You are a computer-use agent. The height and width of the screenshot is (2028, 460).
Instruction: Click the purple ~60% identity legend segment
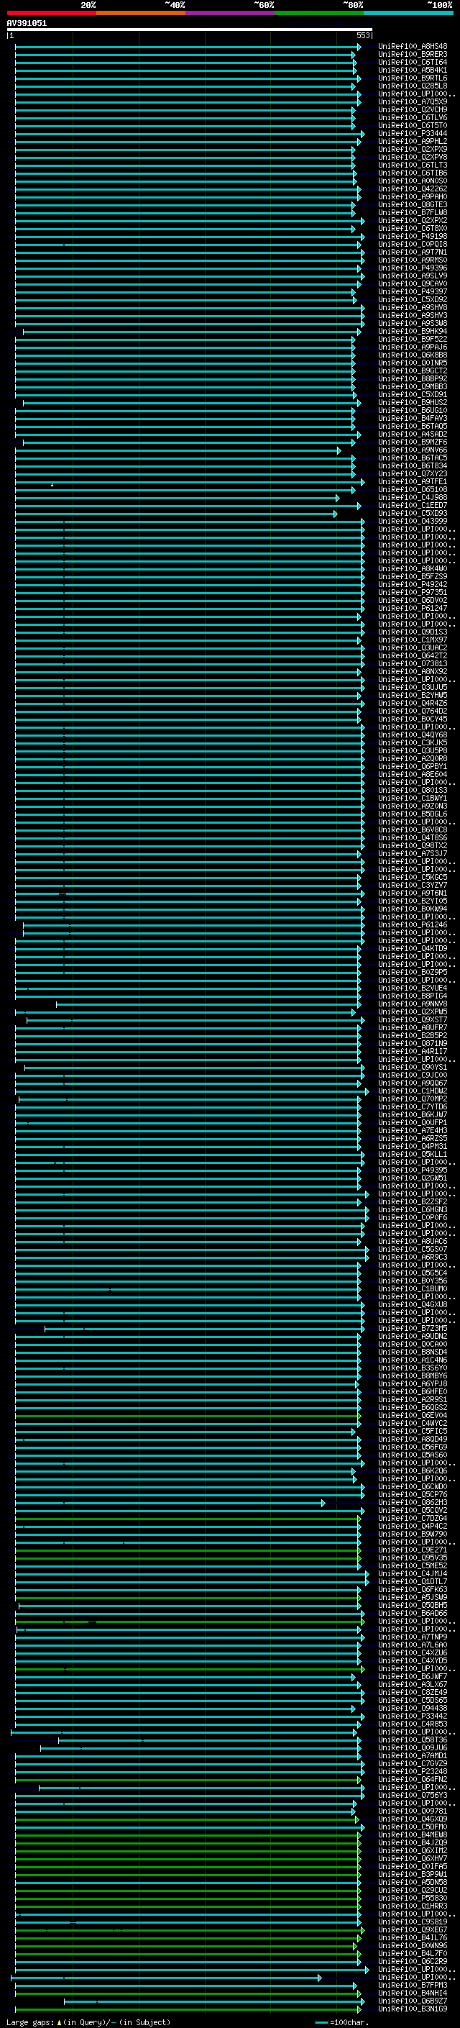pyautogui.click(x=229, y=13)
